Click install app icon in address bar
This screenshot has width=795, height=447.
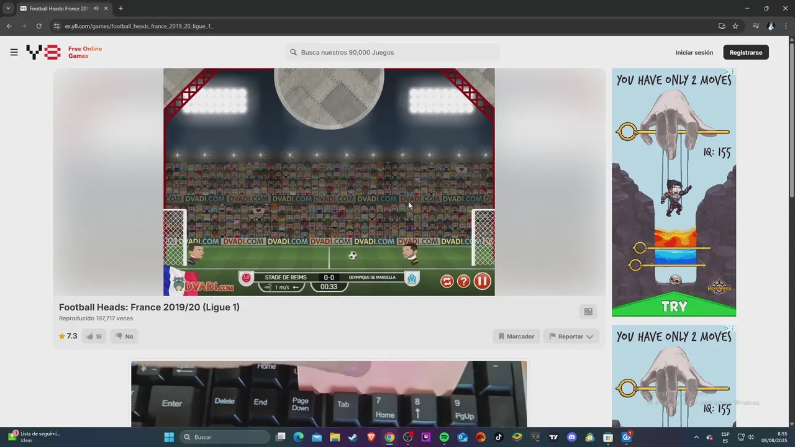pyautogui.click(x=722, y=26)
